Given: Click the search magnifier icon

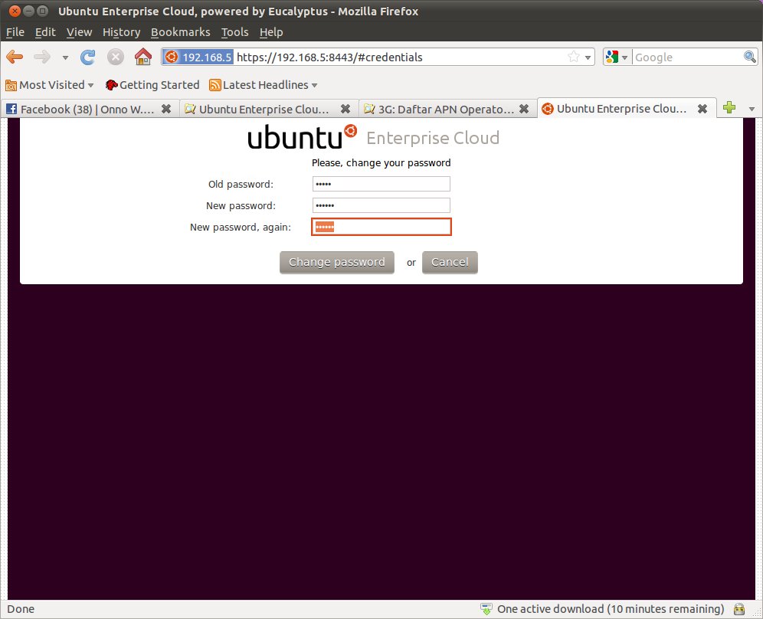Looking at the screenshot, I should click(x=750, y=57).
